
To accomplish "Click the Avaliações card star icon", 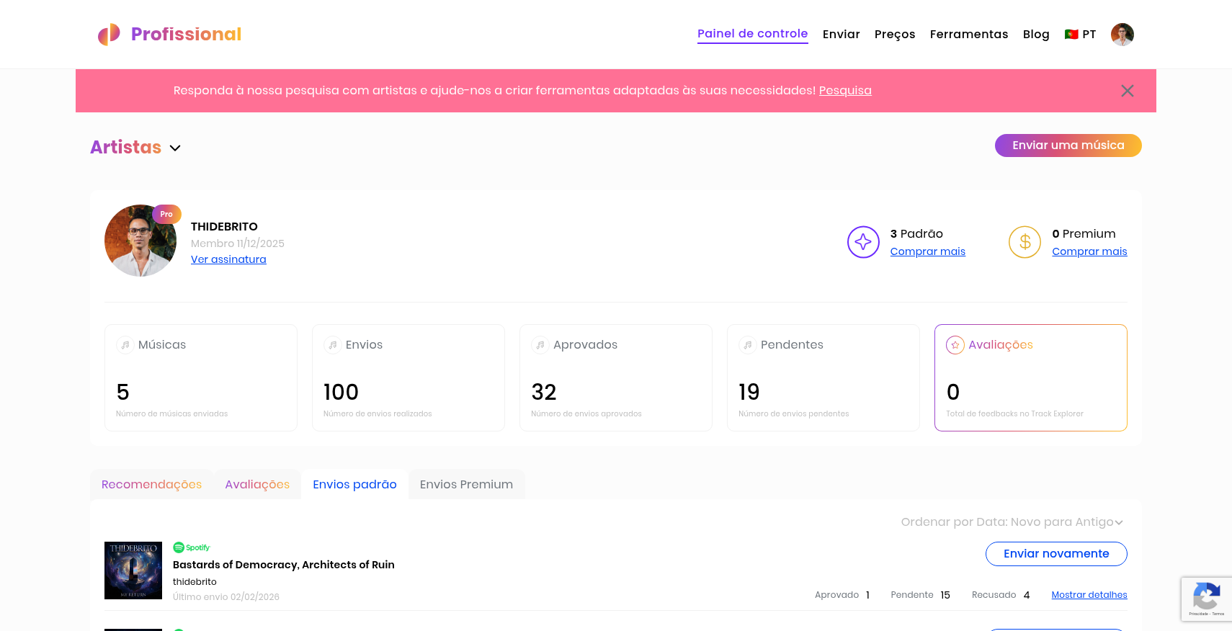I will tap(955, 345).
